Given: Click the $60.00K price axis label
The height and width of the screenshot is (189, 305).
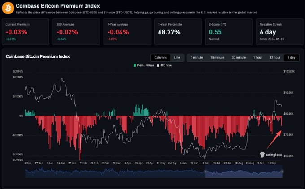Looking at the screenshot, I should click(288, 155).
